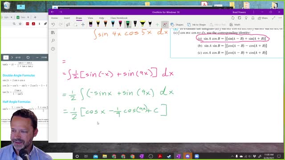Image resolution: width=285 pixels, height=160 pixels.
Task: Pick the first black pen
Action: tap(135, 24)
